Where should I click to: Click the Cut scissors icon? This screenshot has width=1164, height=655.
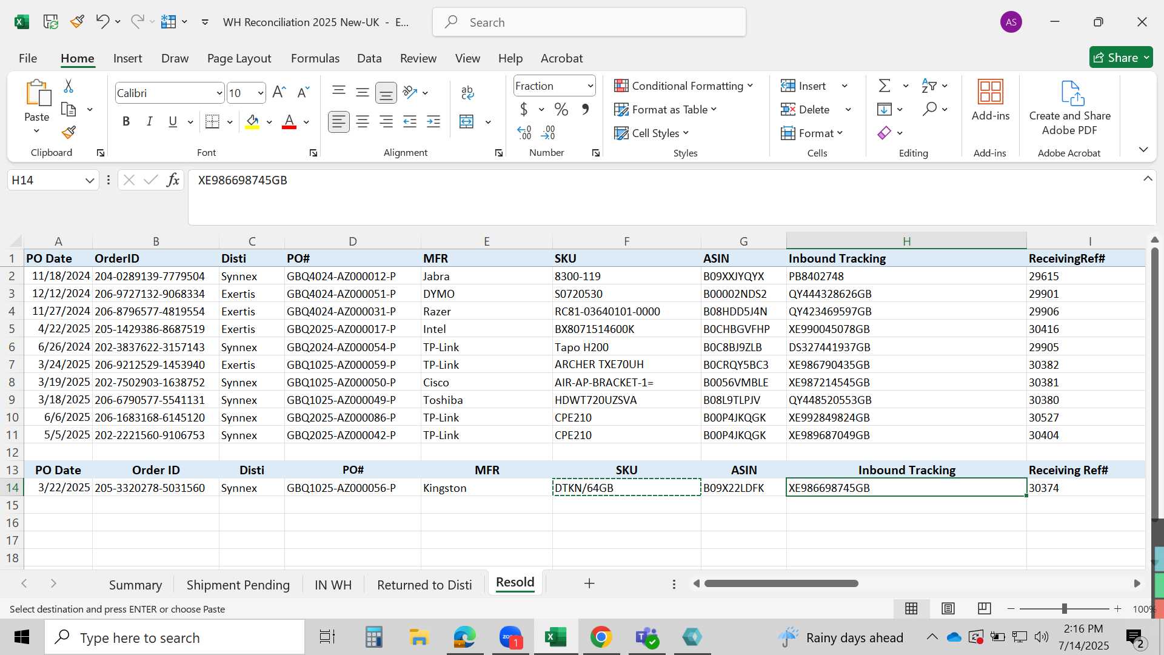pos(69,86)
